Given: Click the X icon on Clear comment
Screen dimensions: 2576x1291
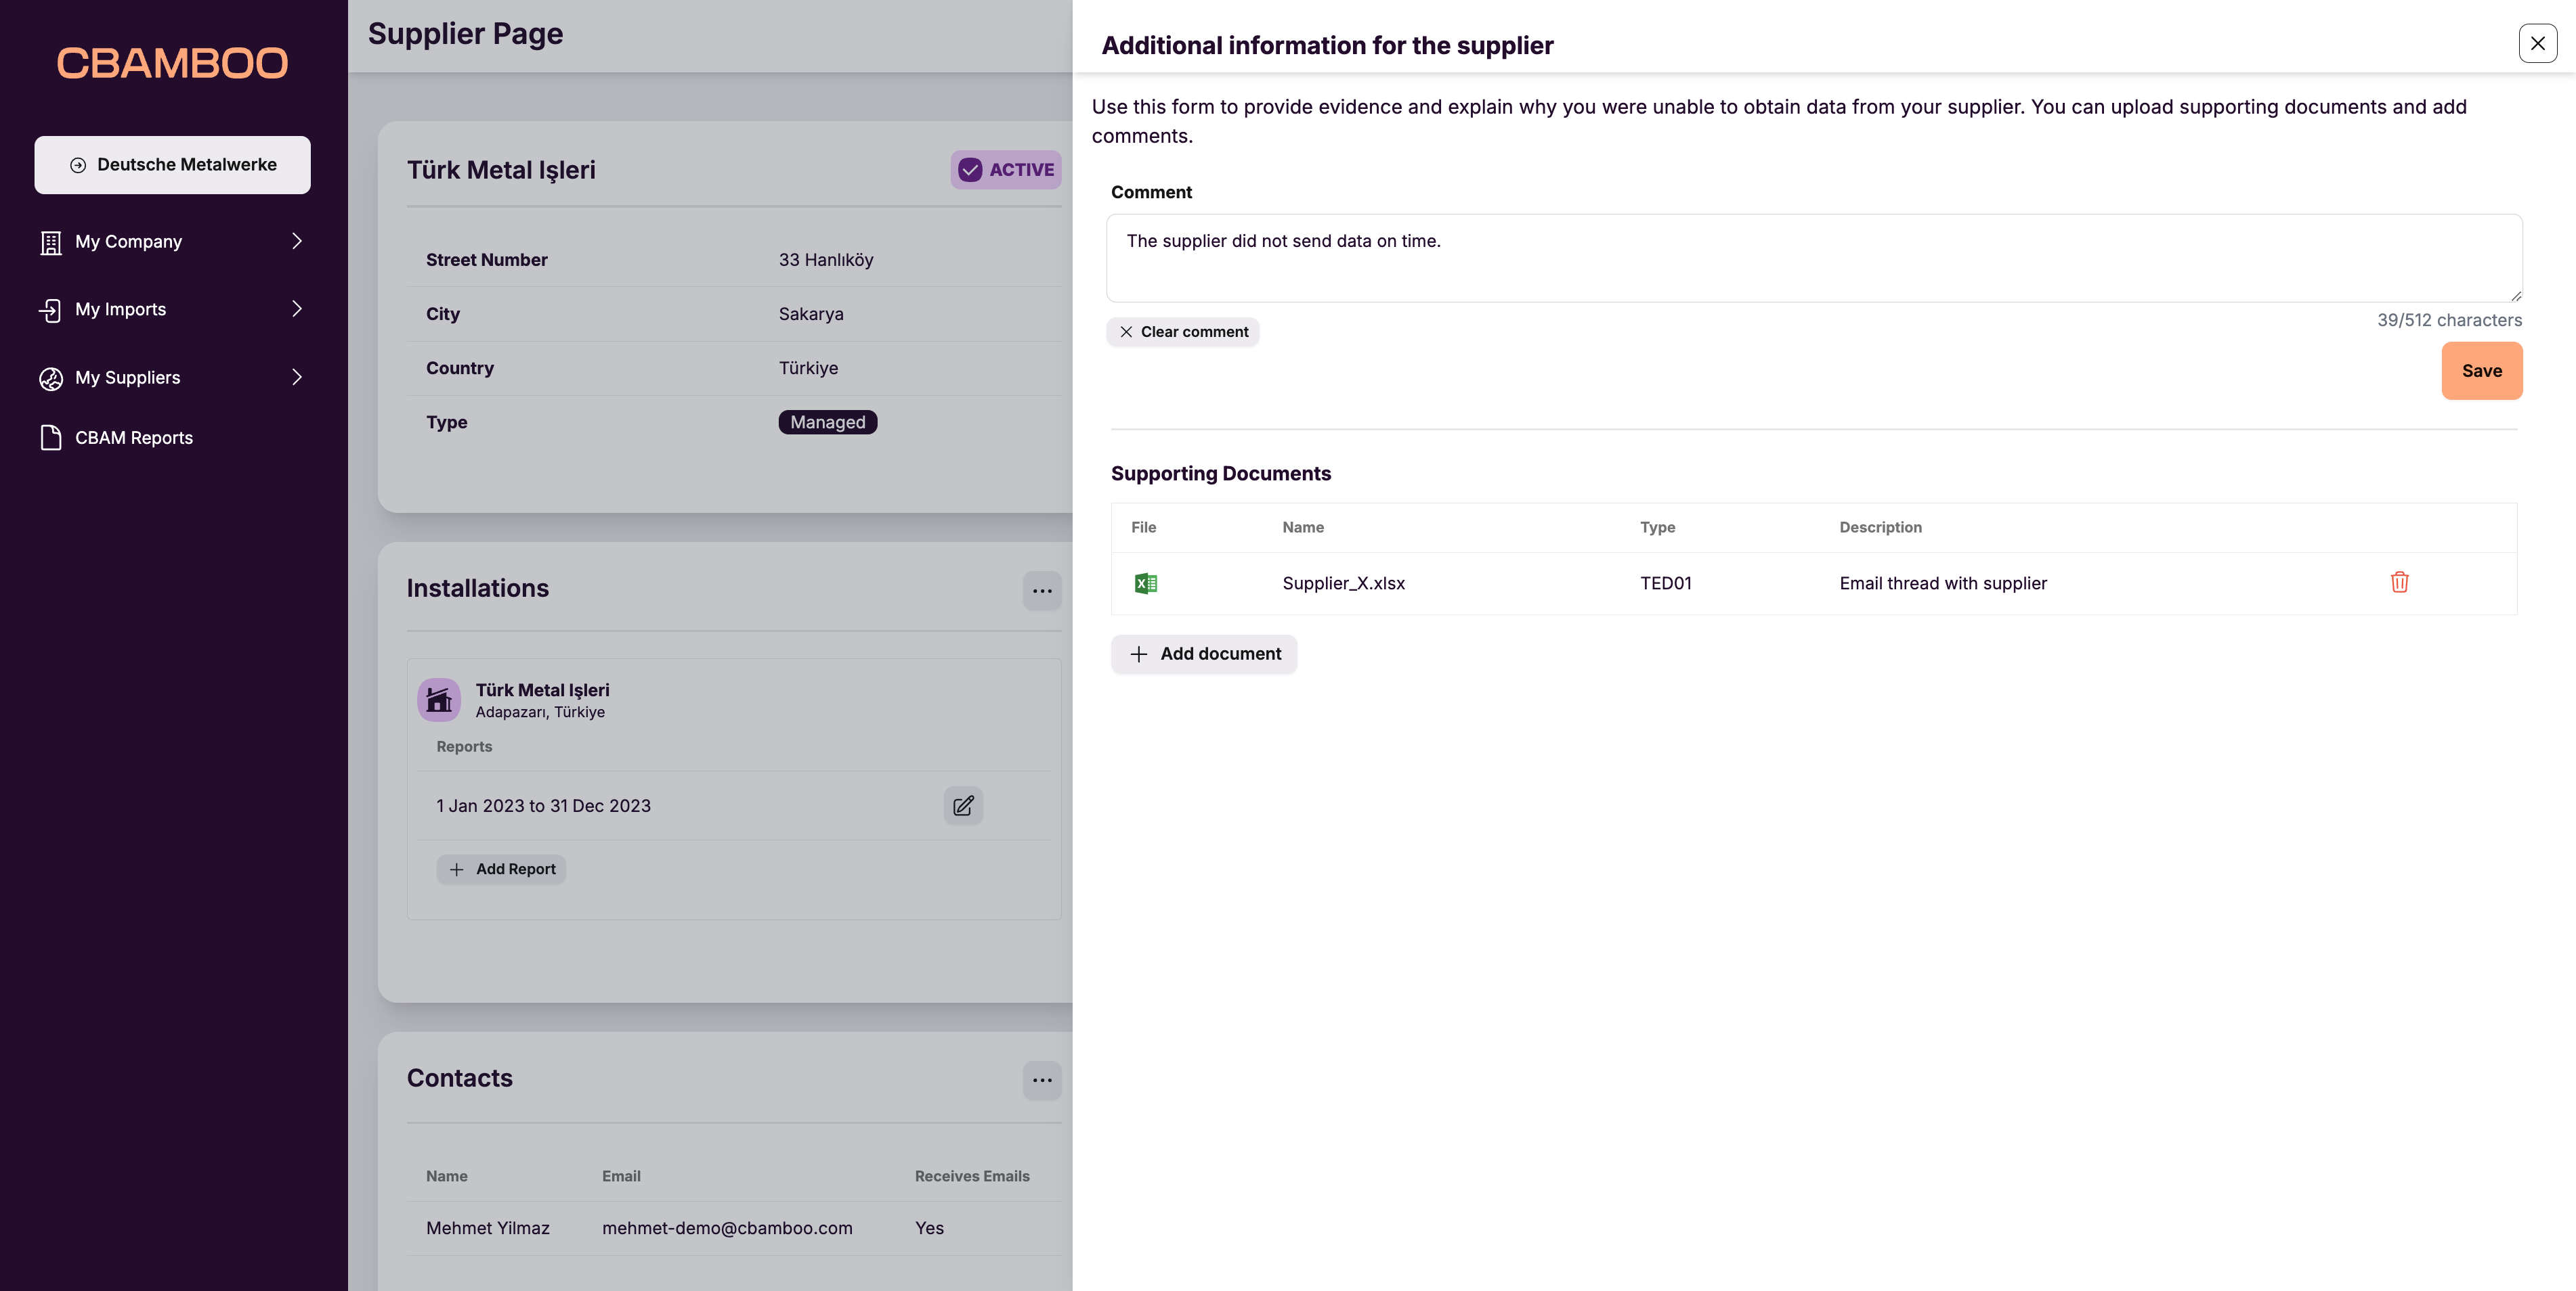Looking at the screenshot, I should pos(1126,332).
